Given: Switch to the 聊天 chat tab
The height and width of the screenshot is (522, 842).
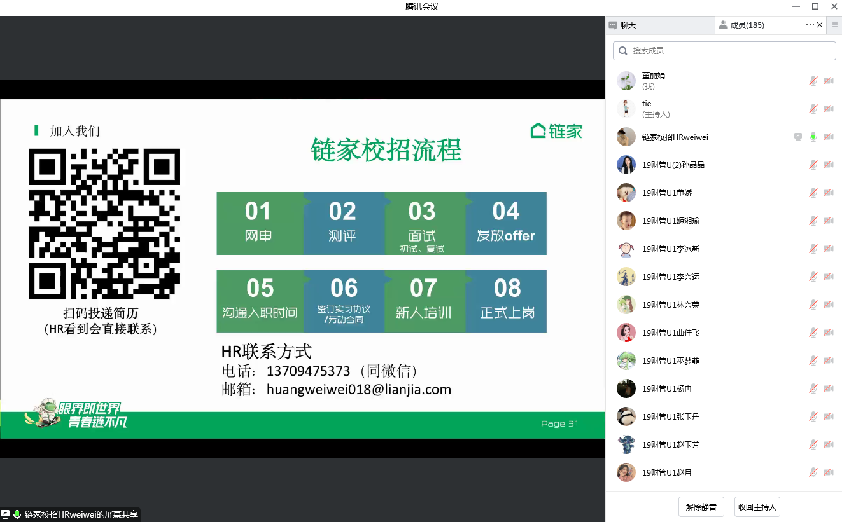Looking at the screenshot, I should [x=660, y=25].
